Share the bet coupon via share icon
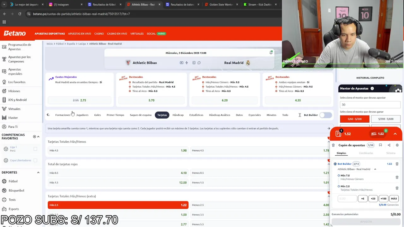The image size is (404, 227). [x=389, y=145]
